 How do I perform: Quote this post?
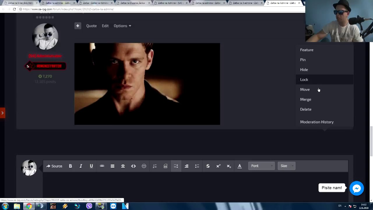click(92, 26)
